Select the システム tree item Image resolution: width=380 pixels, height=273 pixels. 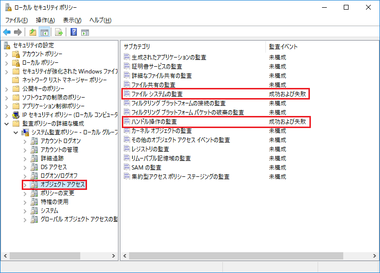(x=49, y=211)
